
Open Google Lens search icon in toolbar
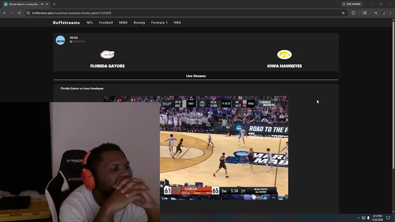364,13
